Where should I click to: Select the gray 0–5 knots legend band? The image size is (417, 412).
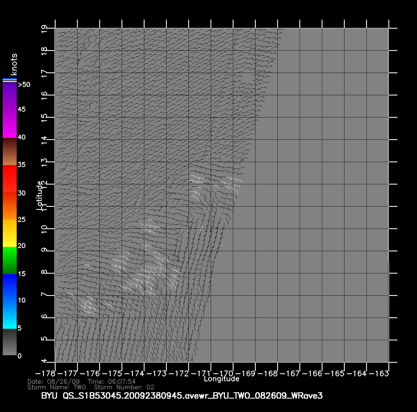click(10, 342)
